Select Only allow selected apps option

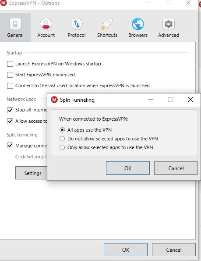[62, 147]
